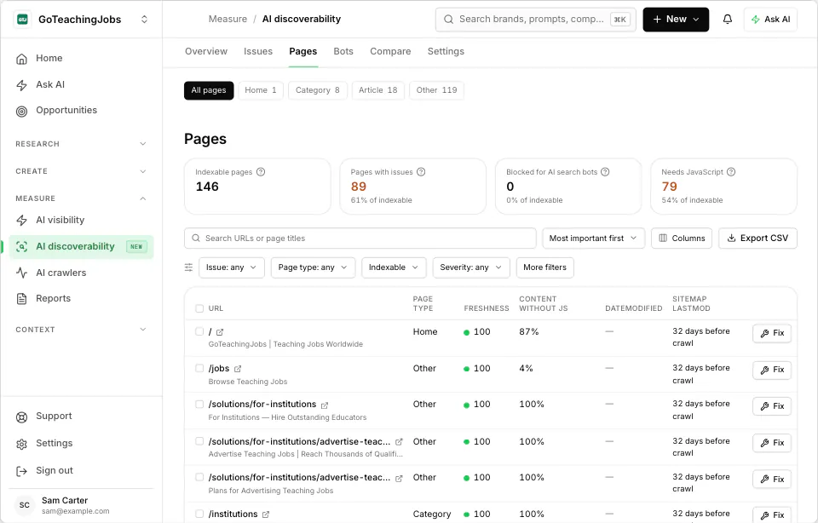This screenshot has height=523, width=818.
Task: Open AI crawlers in sidebar
Action: pos(61,273)
